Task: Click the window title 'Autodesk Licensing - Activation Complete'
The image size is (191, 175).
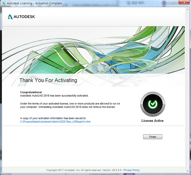Action: tap(34, 3)
